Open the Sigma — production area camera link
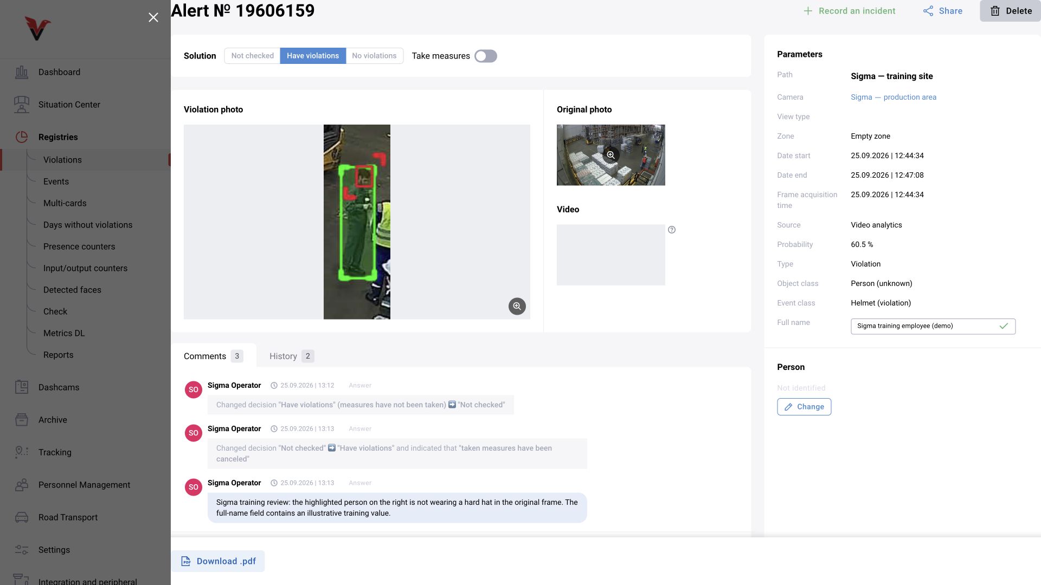This screenshot has width=1041, height=585. pos(893,97)
